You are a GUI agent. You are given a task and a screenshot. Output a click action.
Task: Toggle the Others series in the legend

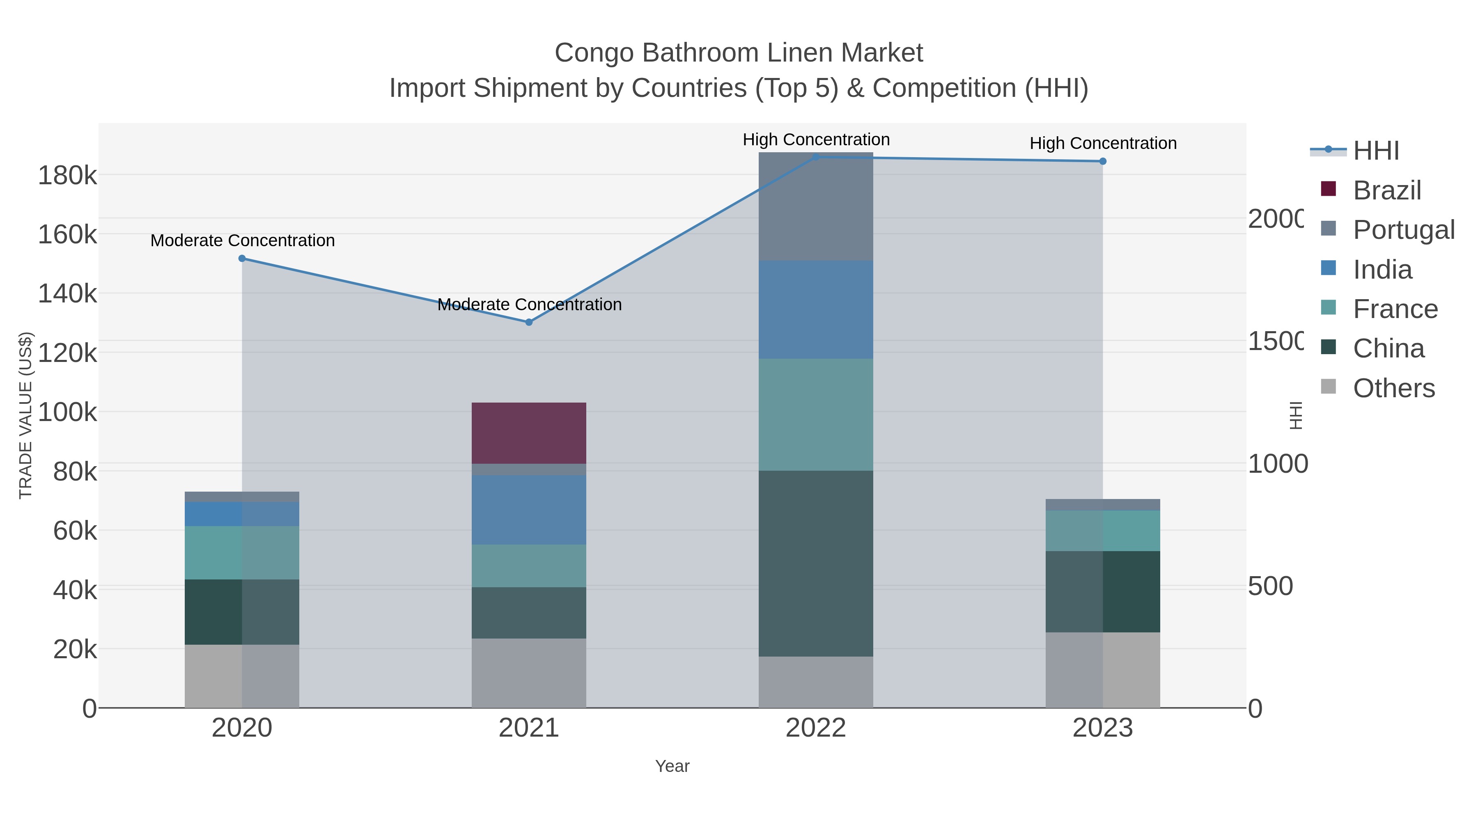point(1377,388)
